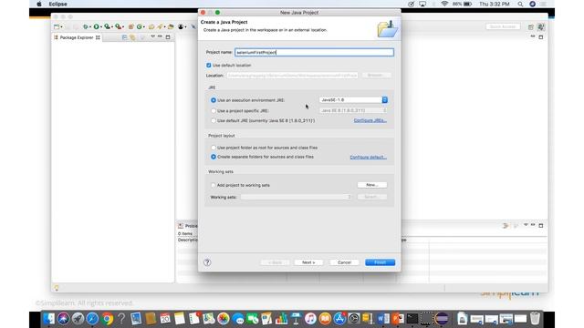The height and width of the screenshot is (328, 584).
Task: Open the Configure default... link
Action: [369, 158]
